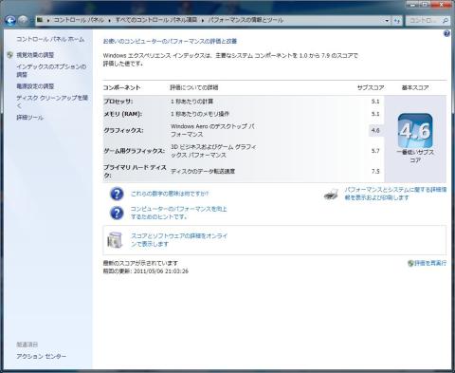This screenshot has width=455, height=373.
Task: Click question icon beside これらの数字の意味は何ですか
Action: click(x=117, y=194)
